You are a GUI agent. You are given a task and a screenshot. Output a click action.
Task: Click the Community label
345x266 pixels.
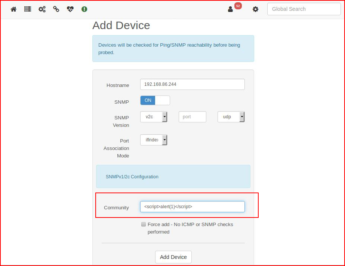[x=116, y=207]
